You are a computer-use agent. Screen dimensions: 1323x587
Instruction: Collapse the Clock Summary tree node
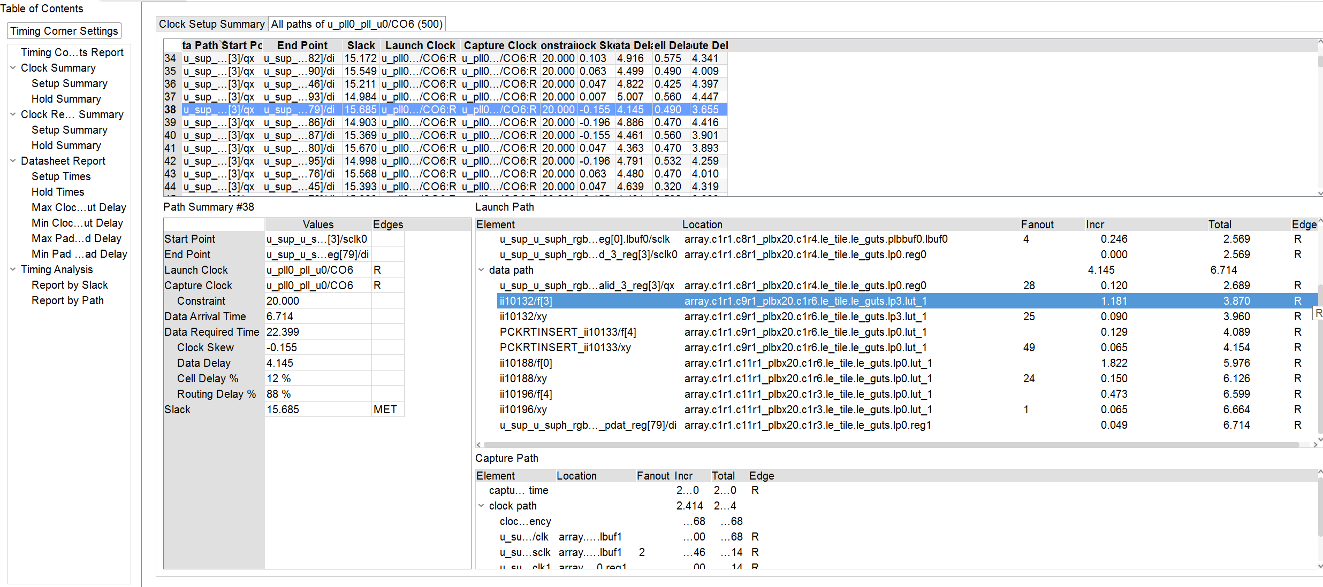(13, 68)
